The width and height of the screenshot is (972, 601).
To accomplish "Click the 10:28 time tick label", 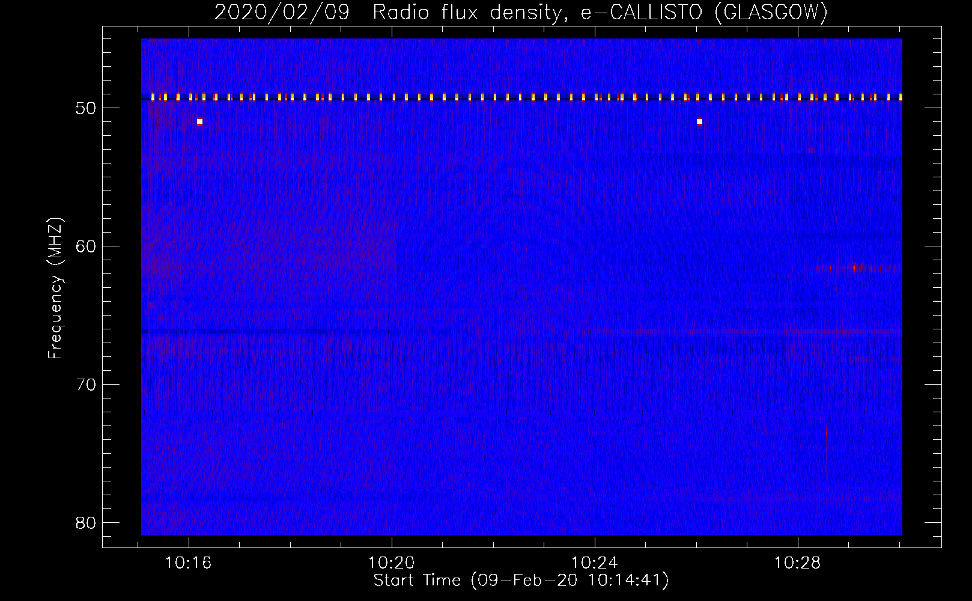I will pos(797,563).
